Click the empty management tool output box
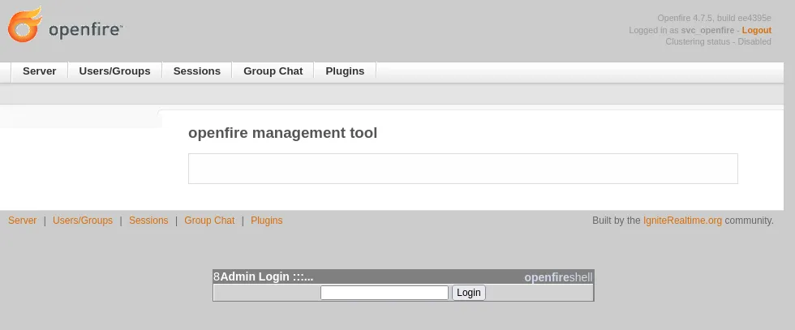Viewport: 795px width, 330px height. [x=463, y=169]
